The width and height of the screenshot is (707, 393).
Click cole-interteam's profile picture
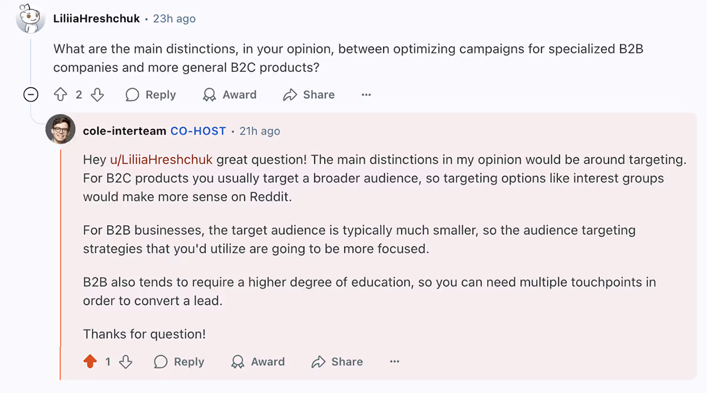tap(60, 129)
